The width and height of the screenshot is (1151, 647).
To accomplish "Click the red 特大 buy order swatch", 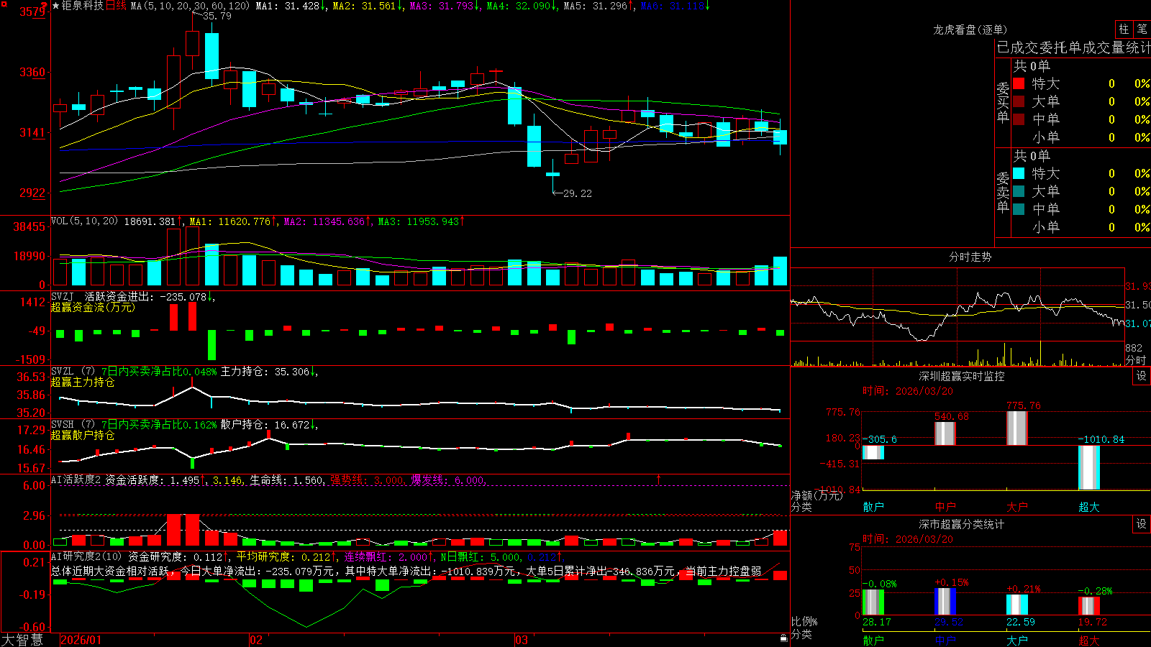I will tap(1019, 83).
